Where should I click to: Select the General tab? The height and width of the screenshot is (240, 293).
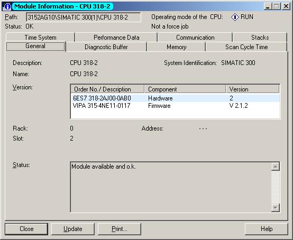pyautogui.click(x=35, y=46)
